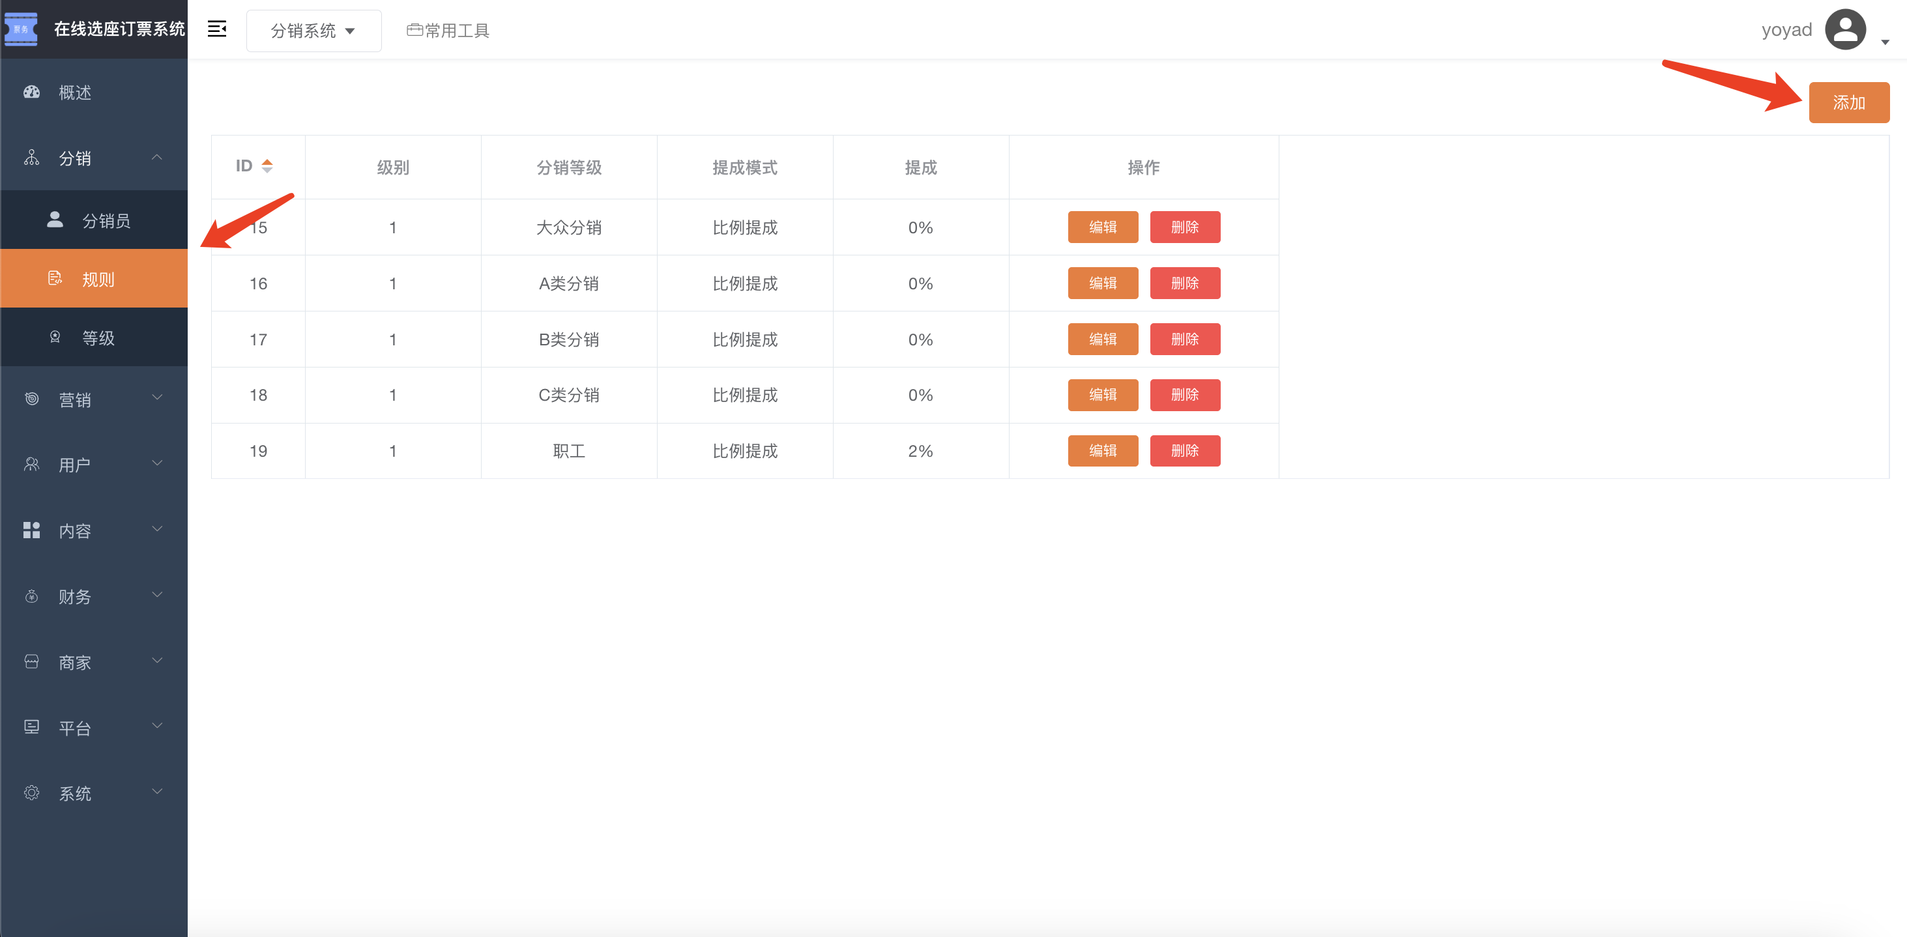This screenshot has height=937, width=1907.
Task: Collapse the 分销 menu chevron
Action: (157, 158)
